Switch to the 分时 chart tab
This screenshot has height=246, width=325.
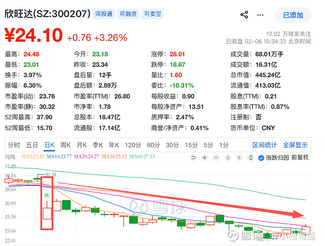(x=14, y=145)
